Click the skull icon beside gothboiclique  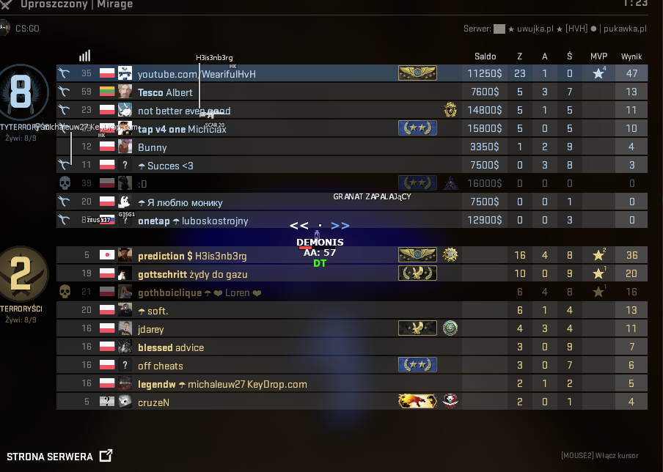coord(65,292)
